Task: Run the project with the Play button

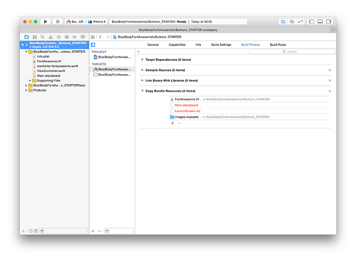Action: [x=46, y=21]
